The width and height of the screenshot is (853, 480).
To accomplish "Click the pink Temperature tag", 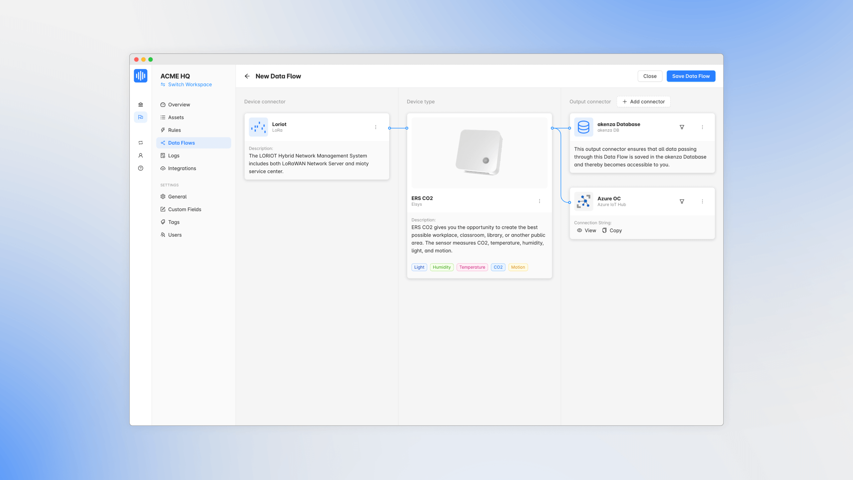I will pyautogui.click(x=472, y=267).
